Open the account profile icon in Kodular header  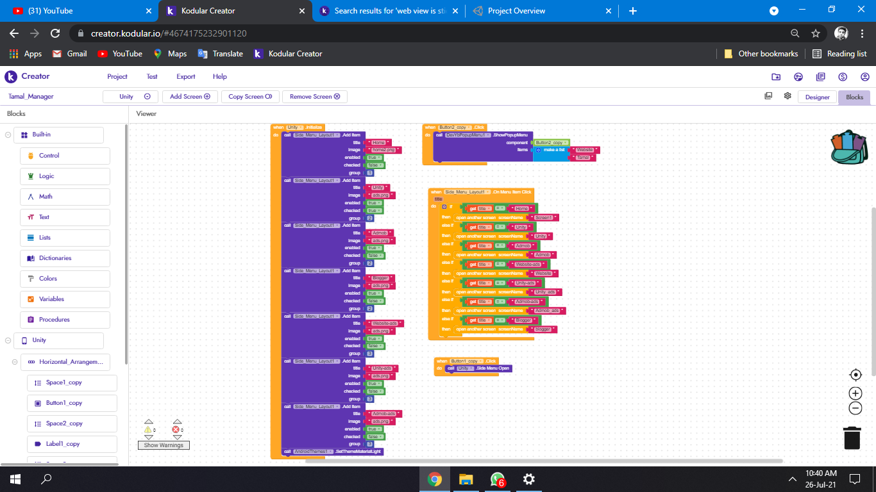pos(865,77)
